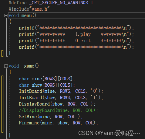
Task: Collapse the void menu() function block
Action: click(x=6, y=16)
